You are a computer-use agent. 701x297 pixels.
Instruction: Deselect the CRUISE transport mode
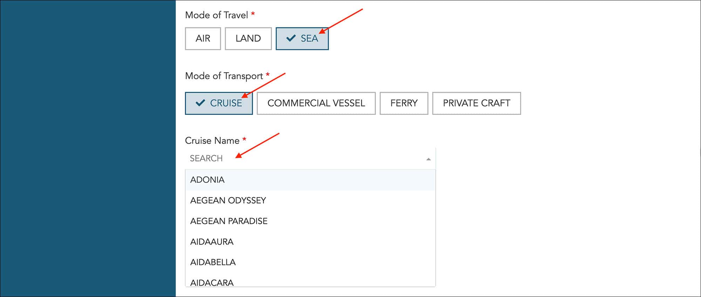[219, 103]
